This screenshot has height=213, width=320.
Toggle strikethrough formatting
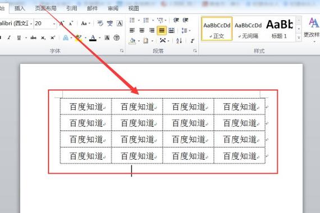33,38
